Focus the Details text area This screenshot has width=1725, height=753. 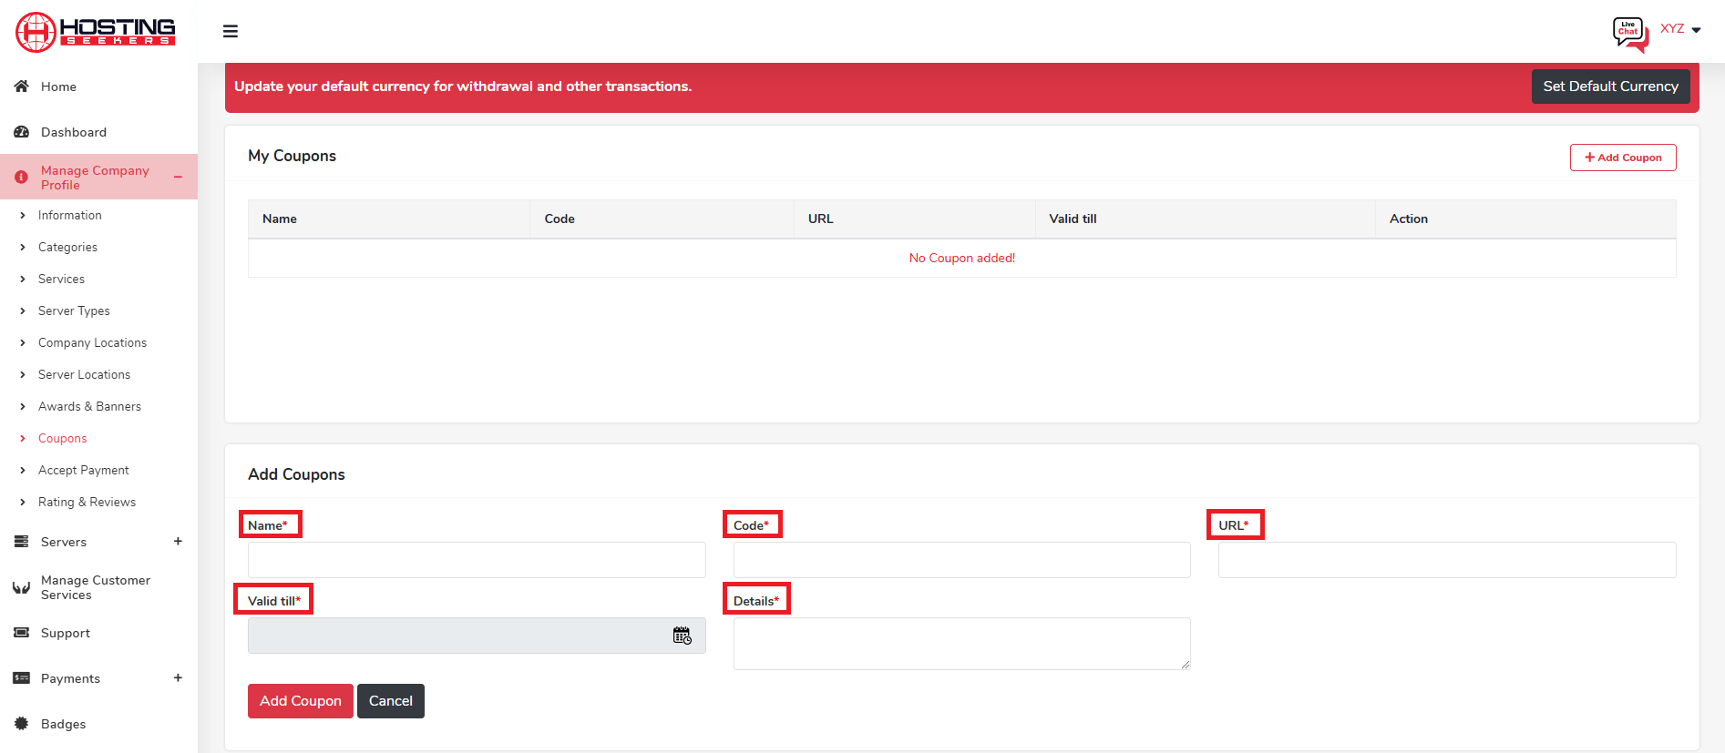click(x=961, y=644)
